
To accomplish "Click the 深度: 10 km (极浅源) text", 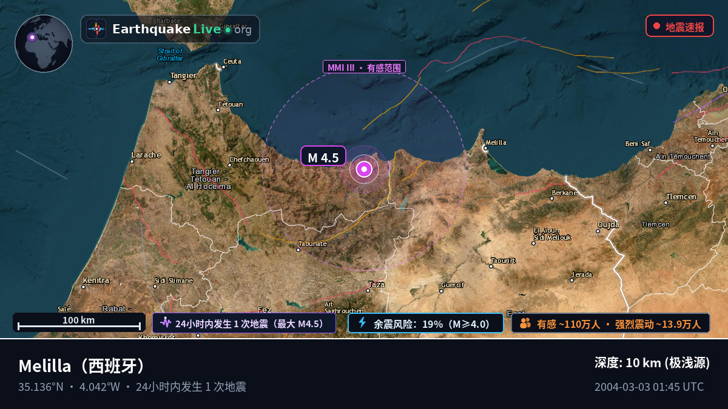I will click(652, 363).
